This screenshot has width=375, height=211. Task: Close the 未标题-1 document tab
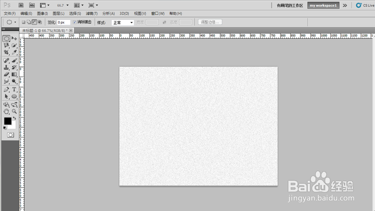[x=71, y=30]
